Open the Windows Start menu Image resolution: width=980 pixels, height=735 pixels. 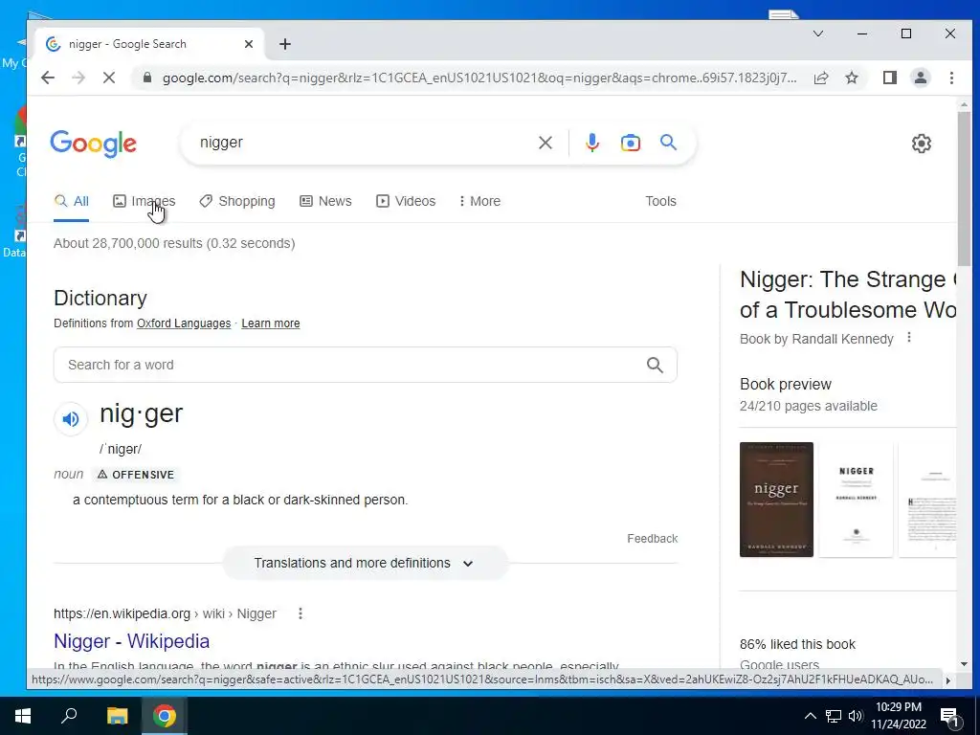click(x=23, y=716)
